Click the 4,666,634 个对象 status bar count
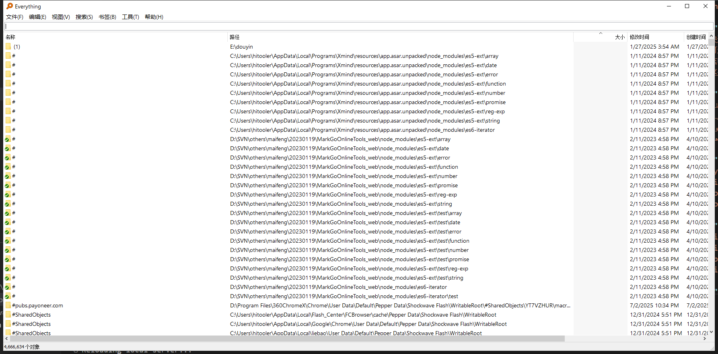This screenshot has width=718, height=354. click(x=22, y=347)
